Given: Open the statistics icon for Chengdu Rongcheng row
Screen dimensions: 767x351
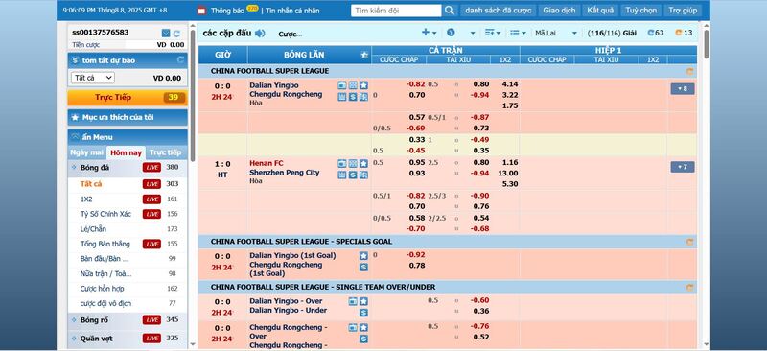Looking at the screenshot, I should click(342, 97).
